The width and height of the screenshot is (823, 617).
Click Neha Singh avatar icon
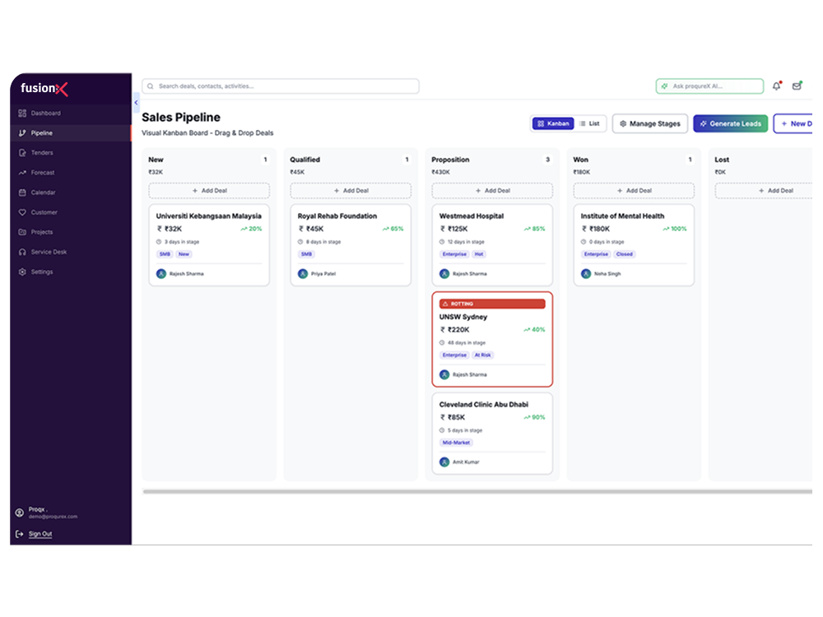click(x=586, y=274)
